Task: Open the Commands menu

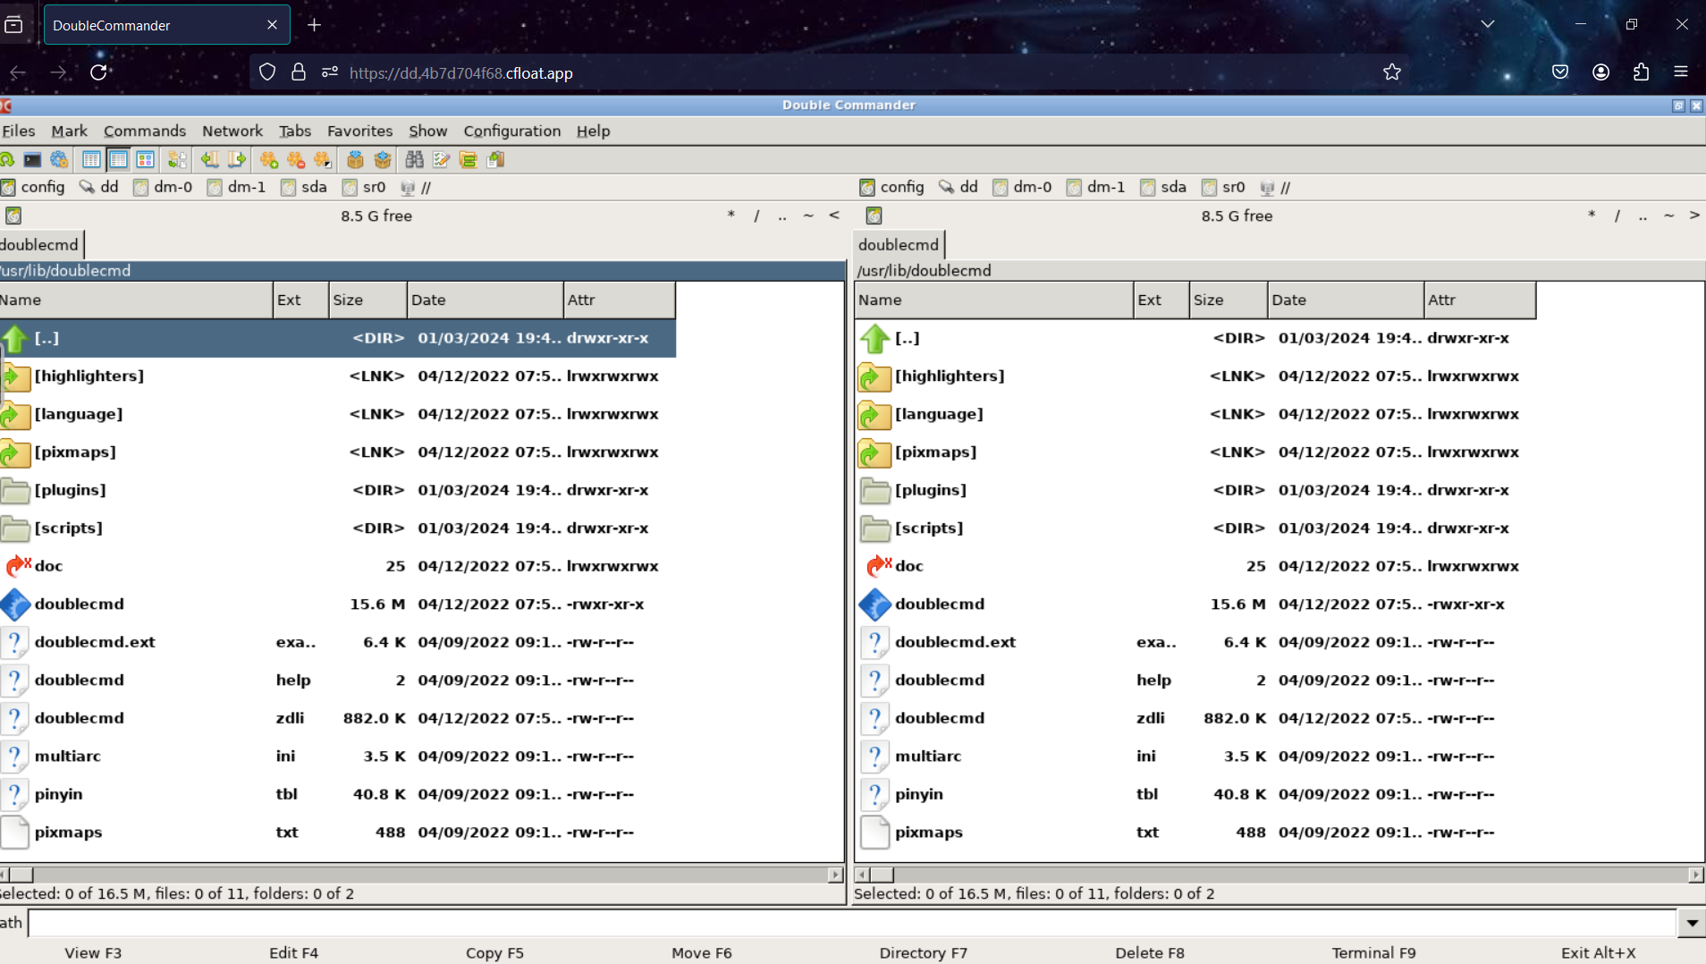Action: point(145,131)
